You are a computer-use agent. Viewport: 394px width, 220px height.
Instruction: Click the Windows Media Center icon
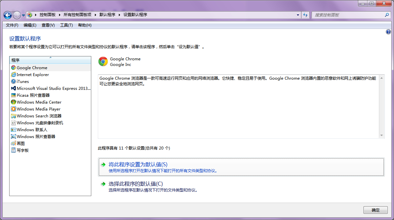pos(13,102)
